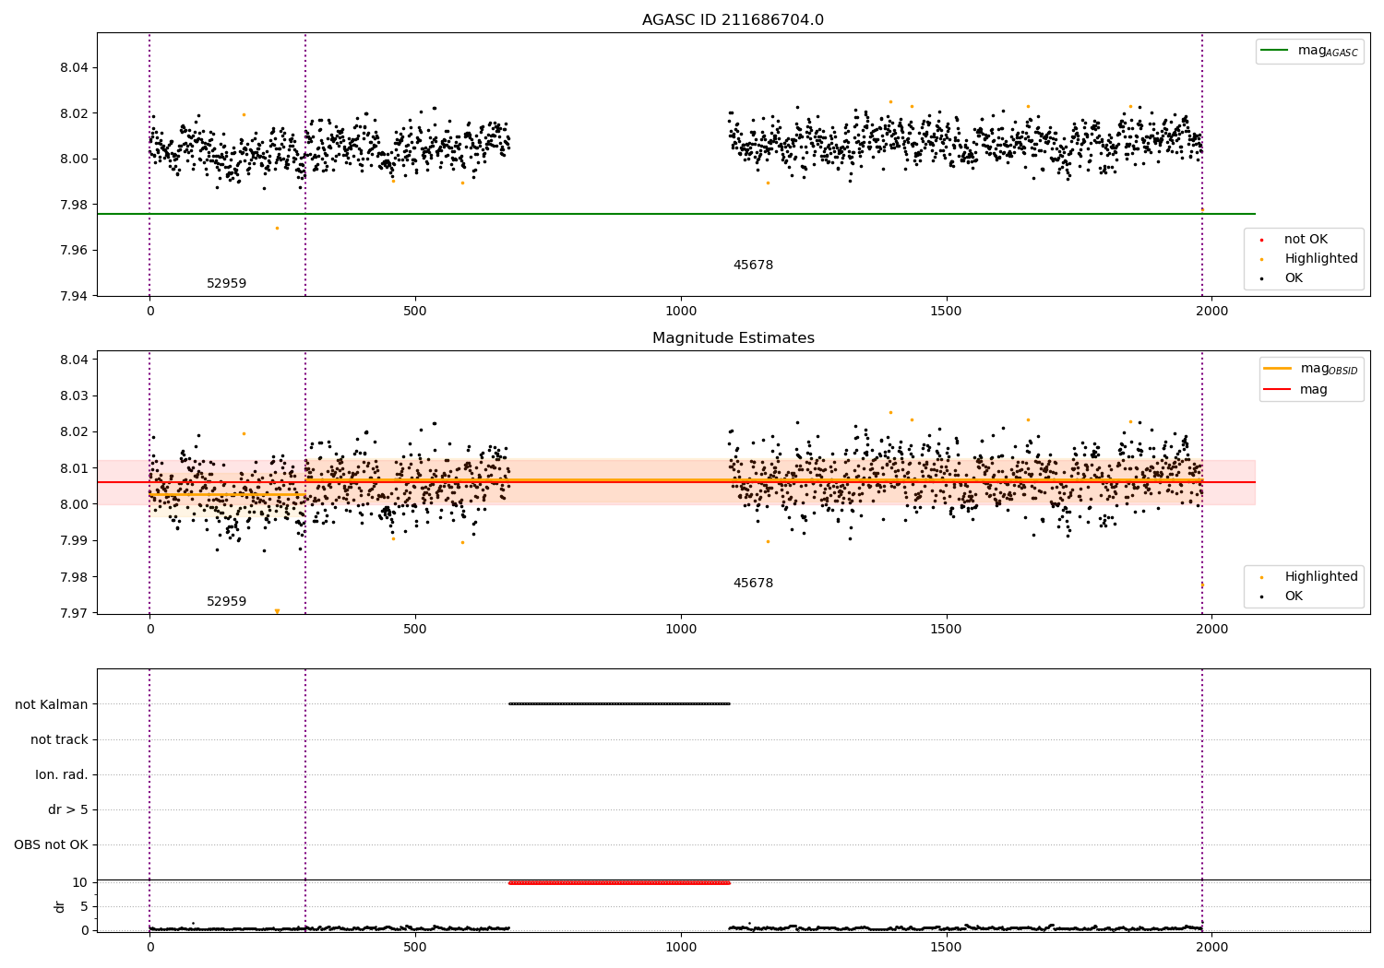Screen dimensions: 1384x968
Task: Click the green AGASC magnitude line in top plot
Action: click(x=676, y=214)
